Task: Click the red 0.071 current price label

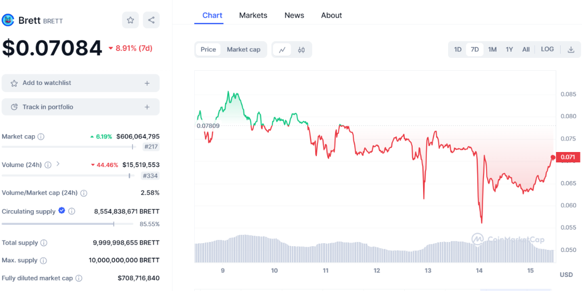Action: [568, 158]
